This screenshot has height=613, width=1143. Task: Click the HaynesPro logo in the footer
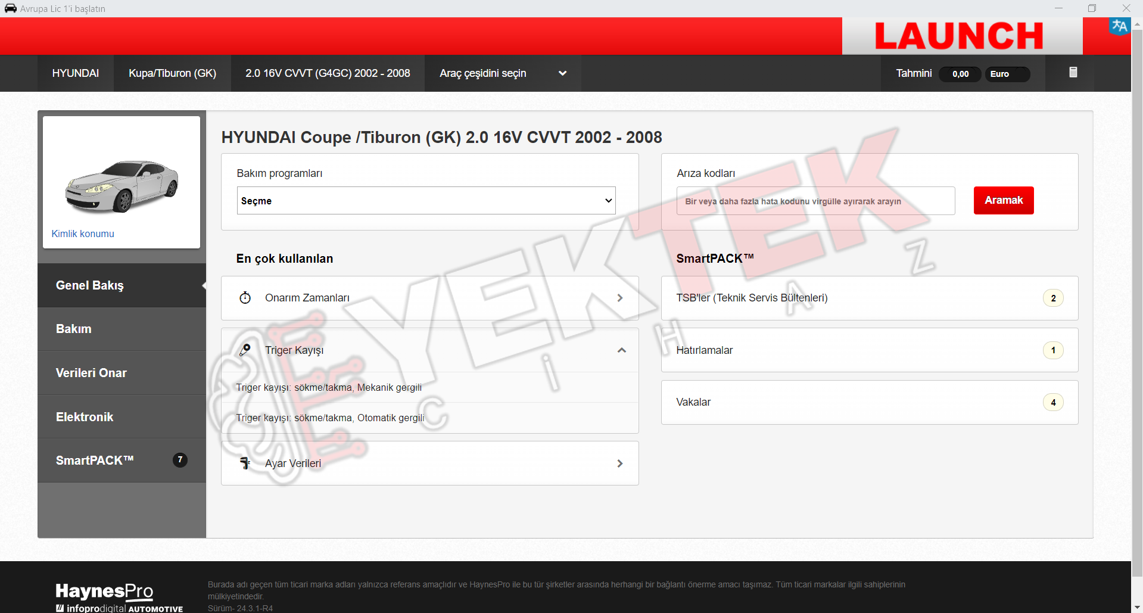pos(105,591)
